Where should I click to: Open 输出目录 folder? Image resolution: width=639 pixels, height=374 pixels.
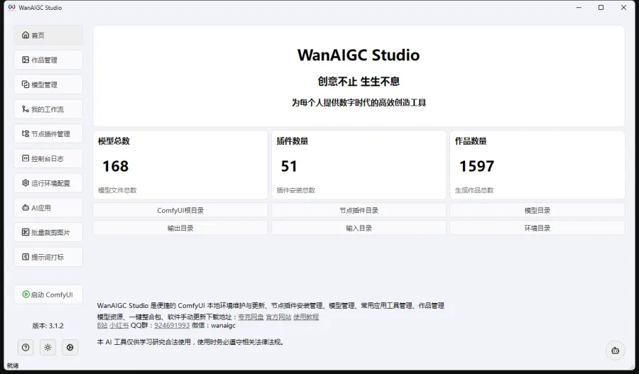click(180, 228)
